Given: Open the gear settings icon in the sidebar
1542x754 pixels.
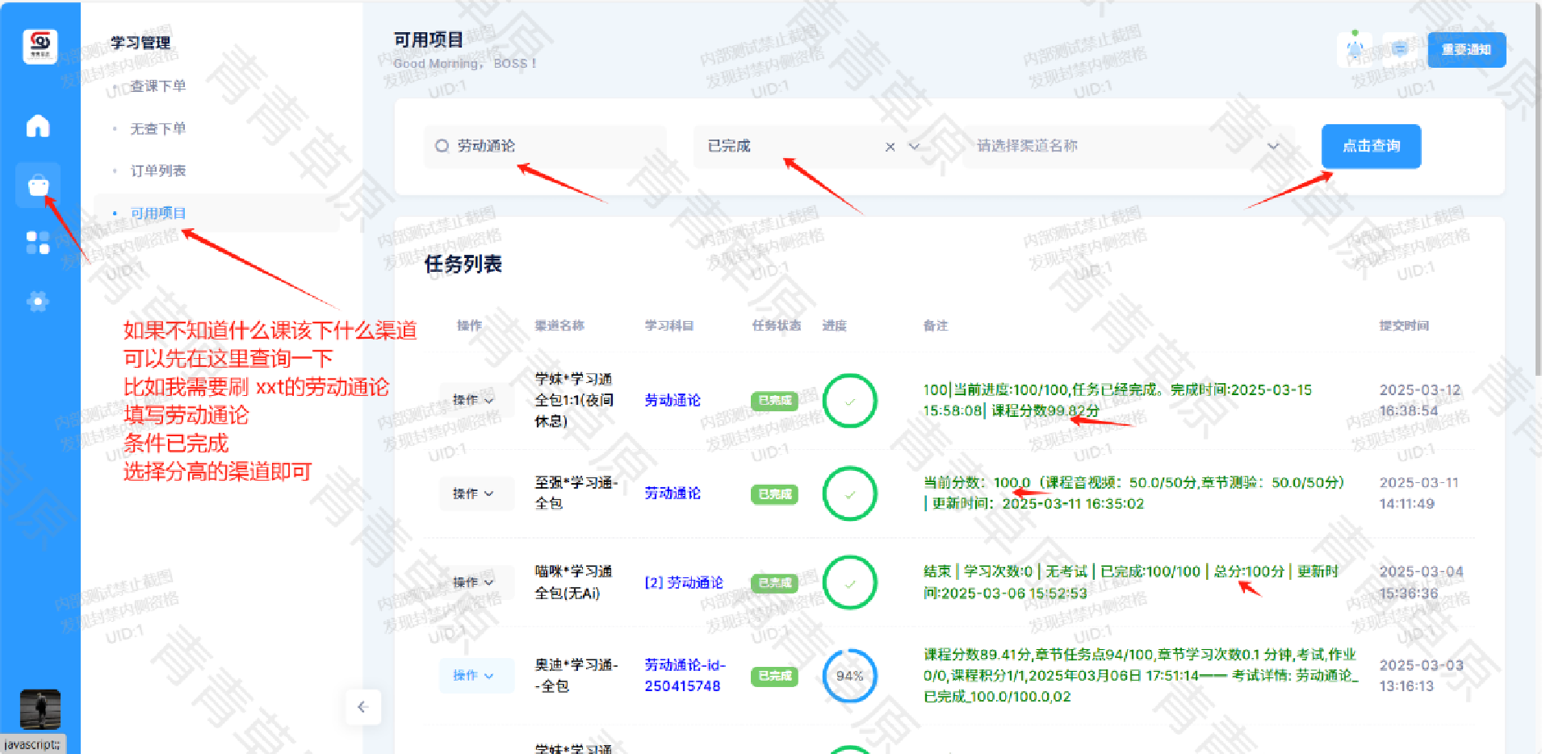Looking at the screenshot, I should click(x=38, y=302).
